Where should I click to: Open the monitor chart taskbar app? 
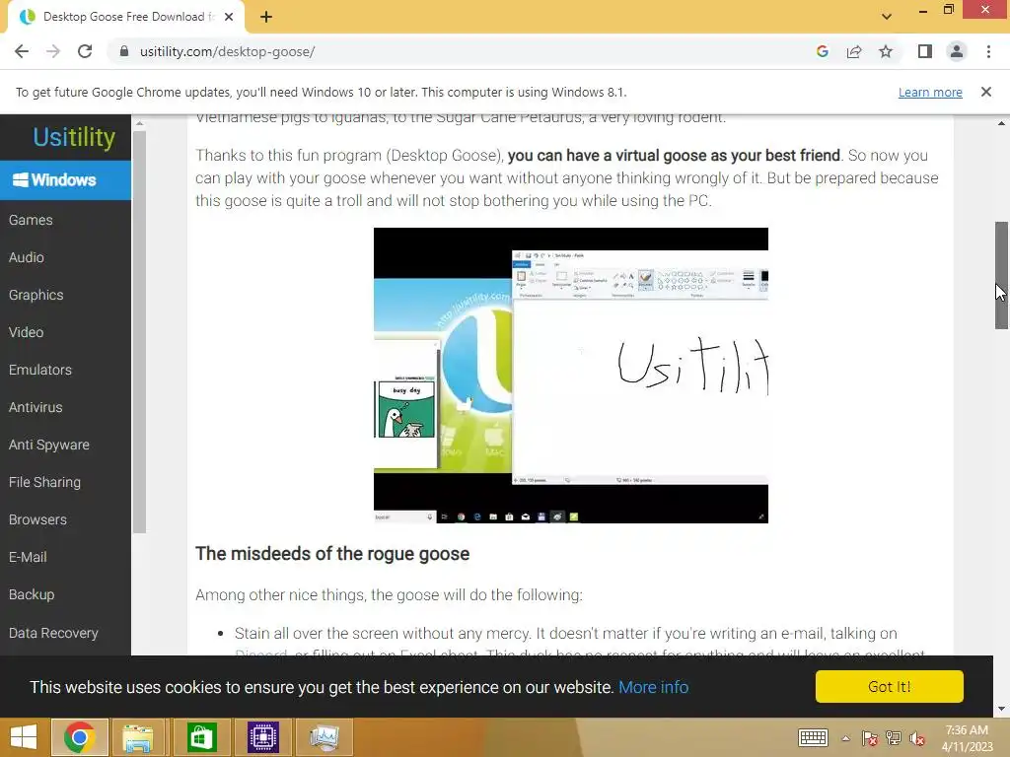[325, 737]
